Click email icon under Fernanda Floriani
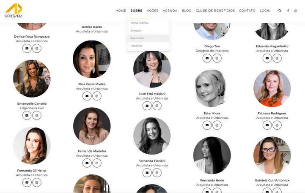305x193 pixels. tap(147, 173)
